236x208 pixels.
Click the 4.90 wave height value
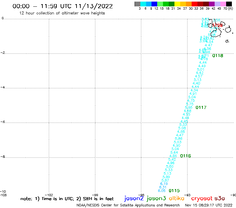(x=176, y=146)
